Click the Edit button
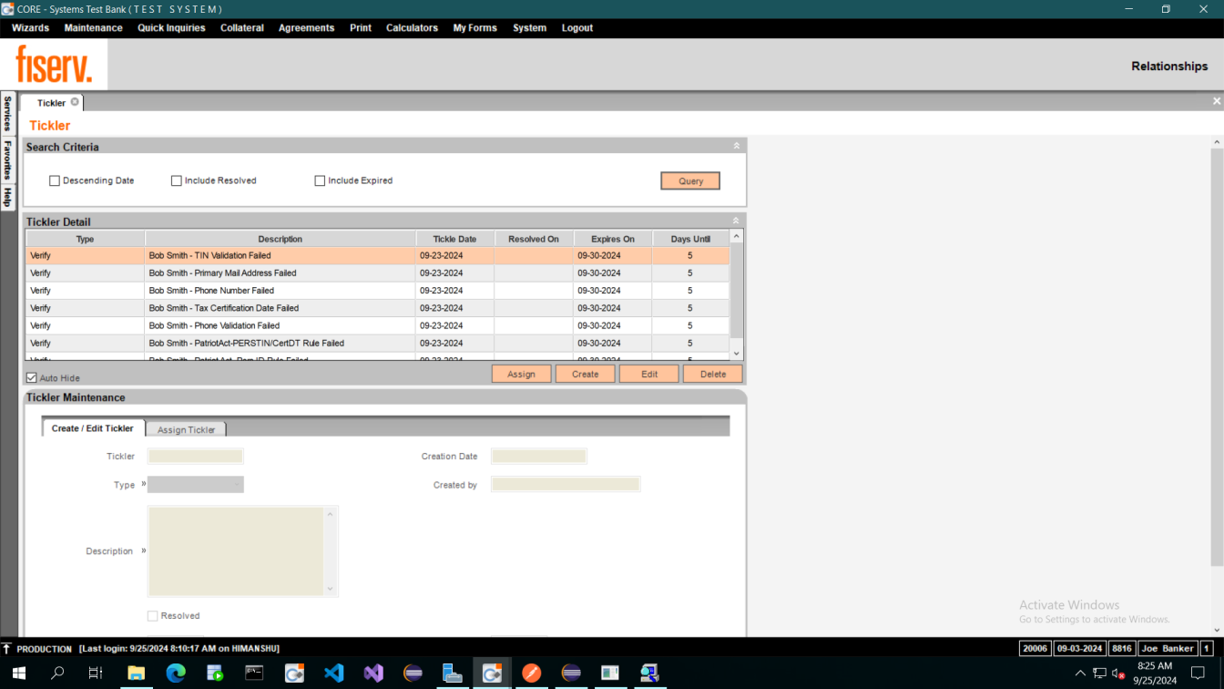Screen dimensions: 1224x689 648,374
